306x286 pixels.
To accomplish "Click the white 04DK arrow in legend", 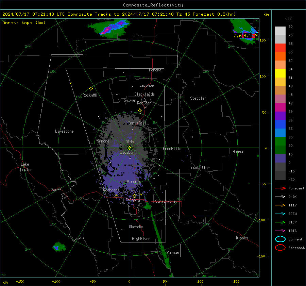I will pos(280,197).
